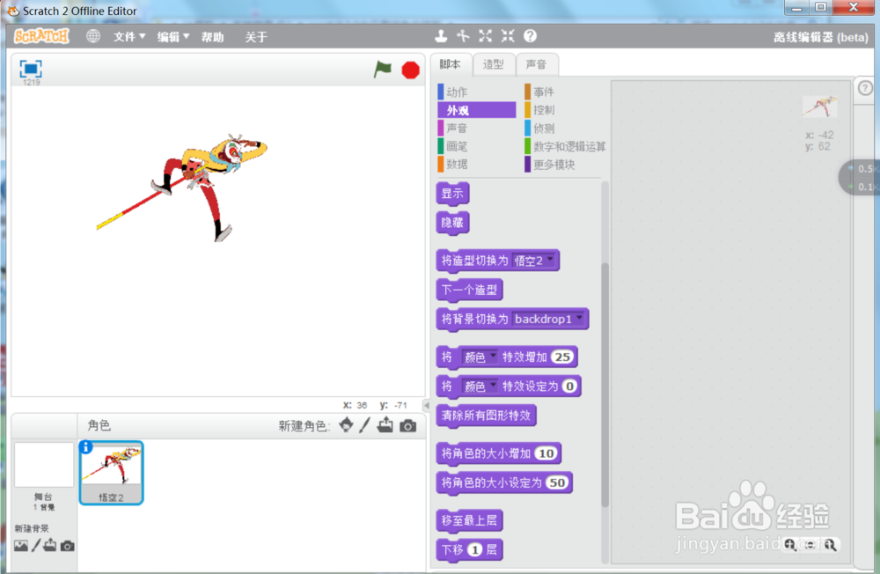Image resolution: width=880 pixels, height=574 pixels.
Task: Open the language globe menu
Action: [93, 36]
